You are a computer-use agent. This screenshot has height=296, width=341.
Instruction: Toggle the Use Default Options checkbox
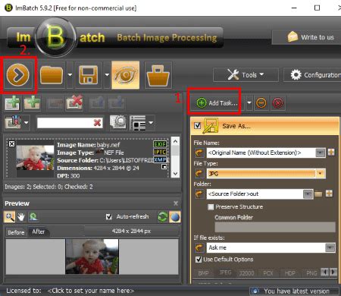click(199, 260)
